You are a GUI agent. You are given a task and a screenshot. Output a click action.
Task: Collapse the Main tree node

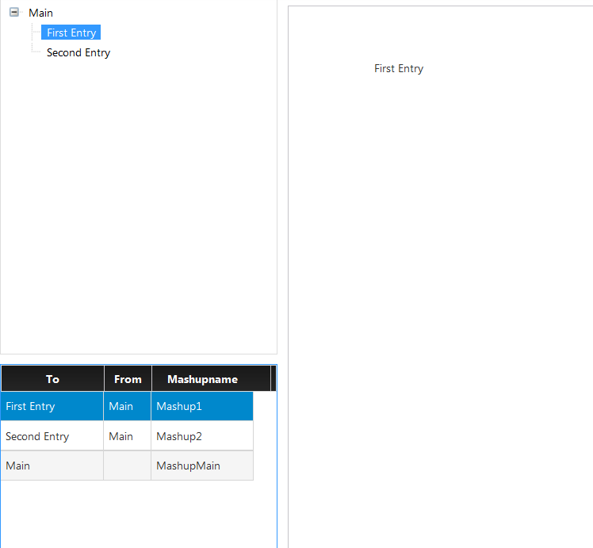coord(14,13)
